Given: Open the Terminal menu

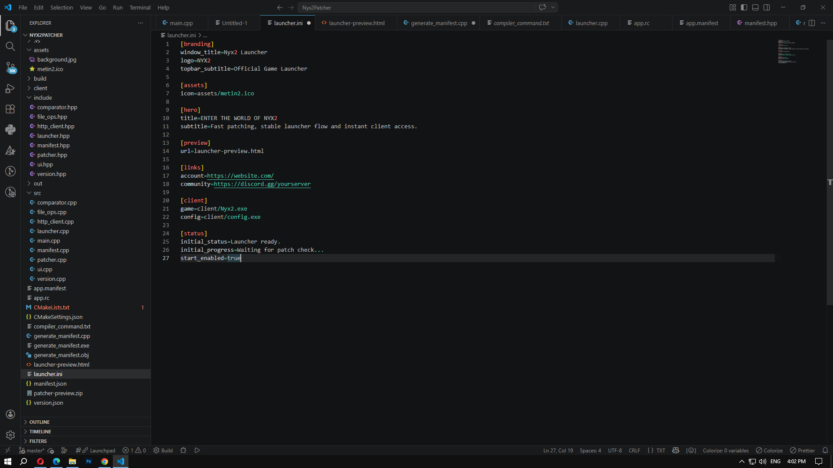Looking at the screenshot, I should [x=140, y=7].
